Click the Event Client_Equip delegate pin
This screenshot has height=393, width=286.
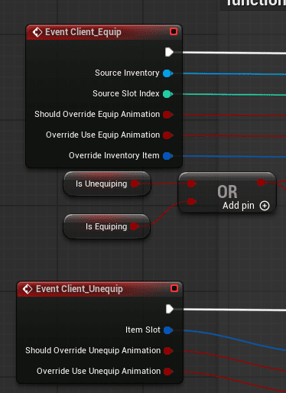(174, 31)
